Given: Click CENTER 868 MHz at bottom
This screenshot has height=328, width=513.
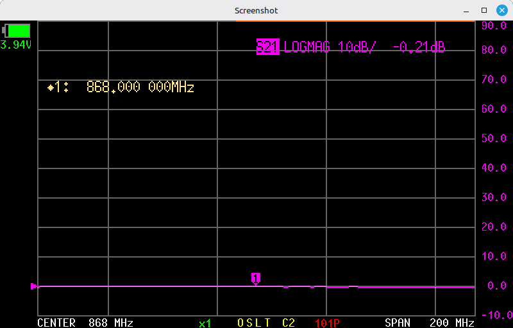Looking at the screenshot, I should coord(85,322).
